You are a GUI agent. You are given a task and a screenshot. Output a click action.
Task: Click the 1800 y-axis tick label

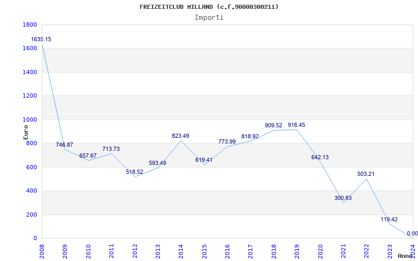click(x=30, y=25)
